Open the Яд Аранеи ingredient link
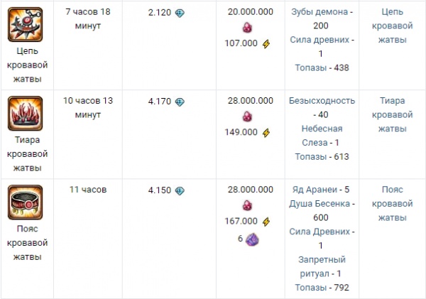The image size is (426, 299). coord(315,190)
